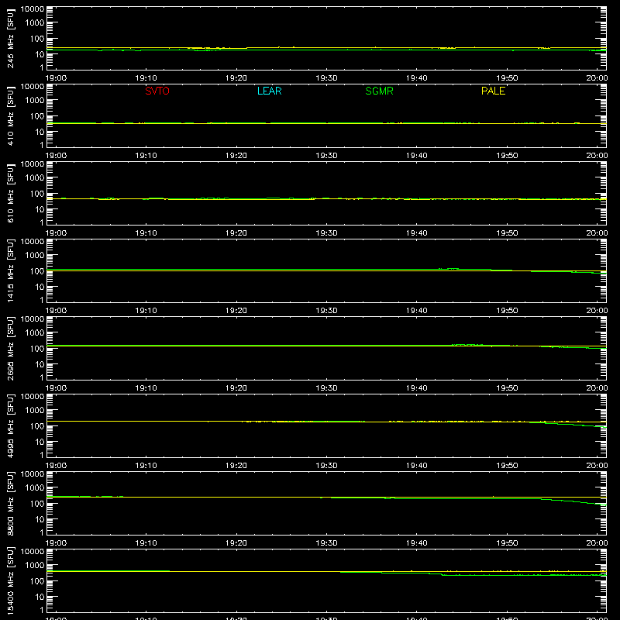This screenshot has height=620, width=620.
Task: Click 19:00 below the 245 MHz plot
Action: 56,78
